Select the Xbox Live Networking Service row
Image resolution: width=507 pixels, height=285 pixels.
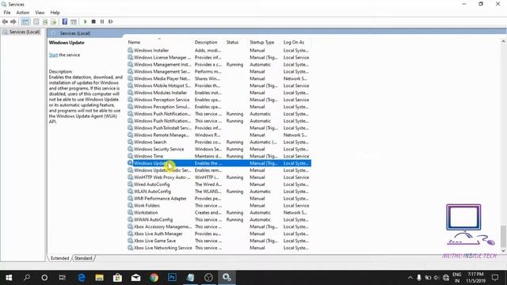[219, 248]
